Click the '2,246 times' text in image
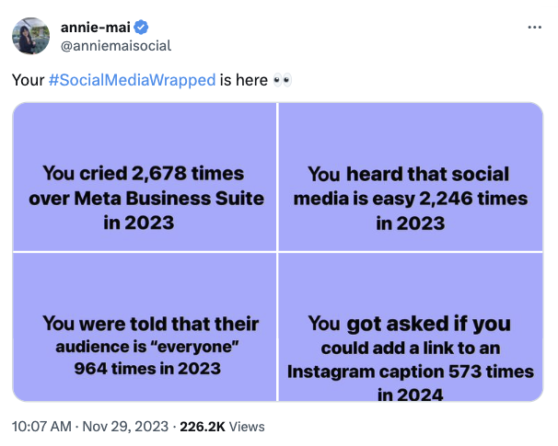 coord(473,199)
